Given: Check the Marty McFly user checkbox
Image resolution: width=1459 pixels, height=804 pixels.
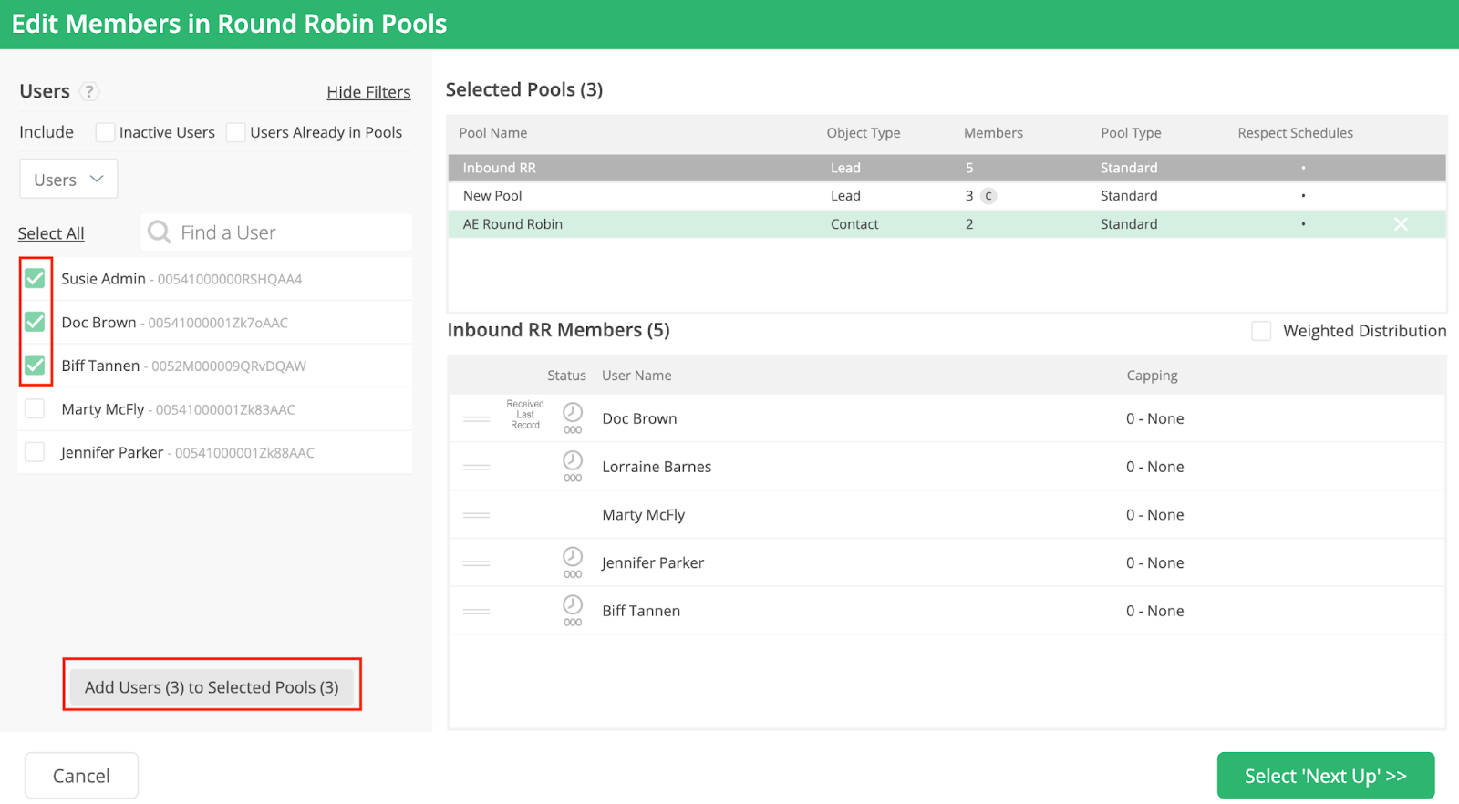Looking at the screenshot, I should click(35, 409).
